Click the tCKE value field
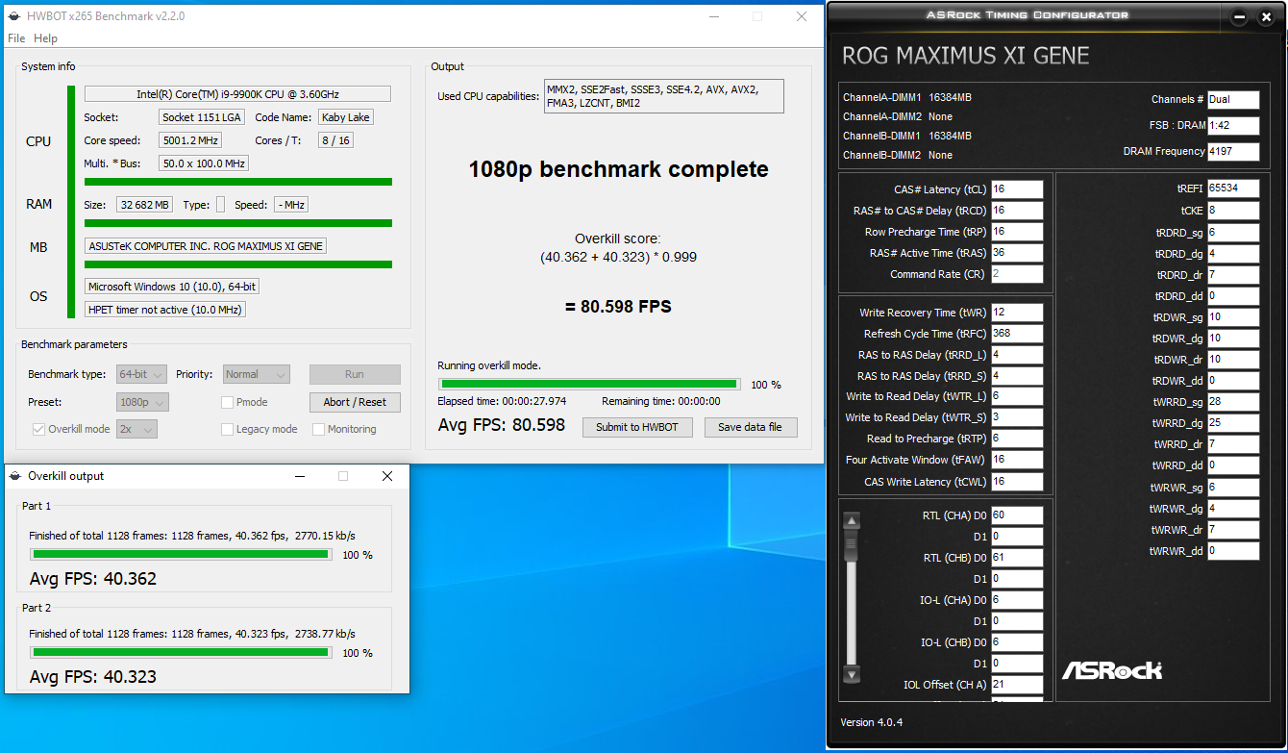Screen dimensions: 1288x753 tap(1233, 210)
